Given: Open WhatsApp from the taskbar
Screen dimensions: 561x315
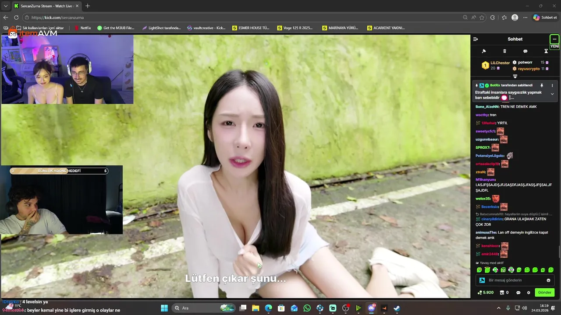Looking at the screenshot, I should [x=307, y=308].
